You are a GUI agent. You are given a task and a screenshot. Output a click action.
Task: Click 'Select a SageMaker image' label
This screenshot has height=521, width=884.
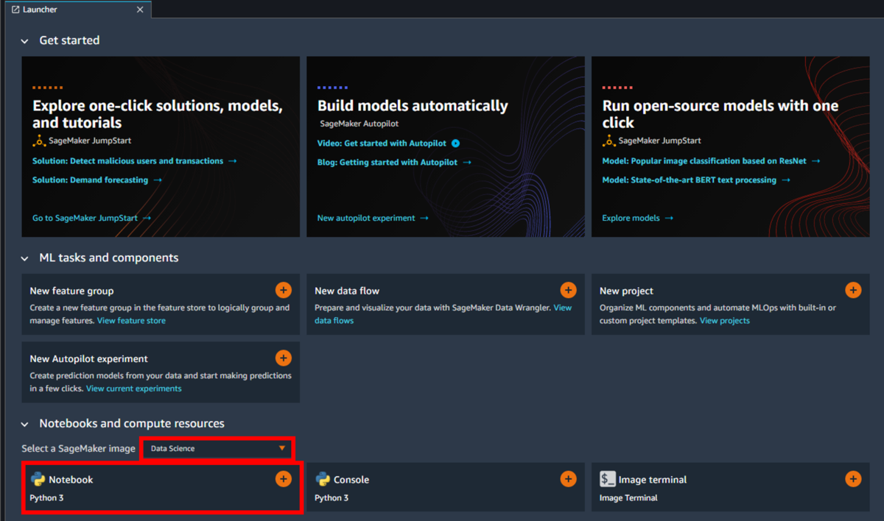(x=79, y=448)
